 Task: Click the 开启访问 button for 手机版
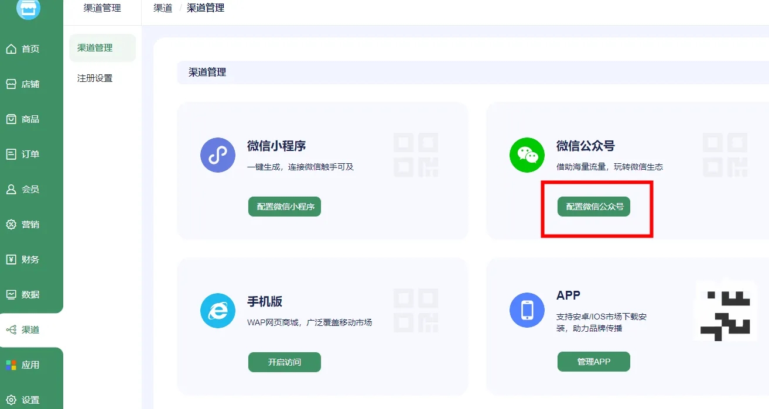point(284,362)
